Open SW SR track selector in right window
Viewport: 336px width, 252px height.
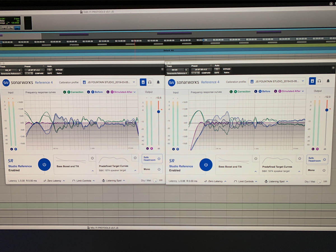point(175,69)
